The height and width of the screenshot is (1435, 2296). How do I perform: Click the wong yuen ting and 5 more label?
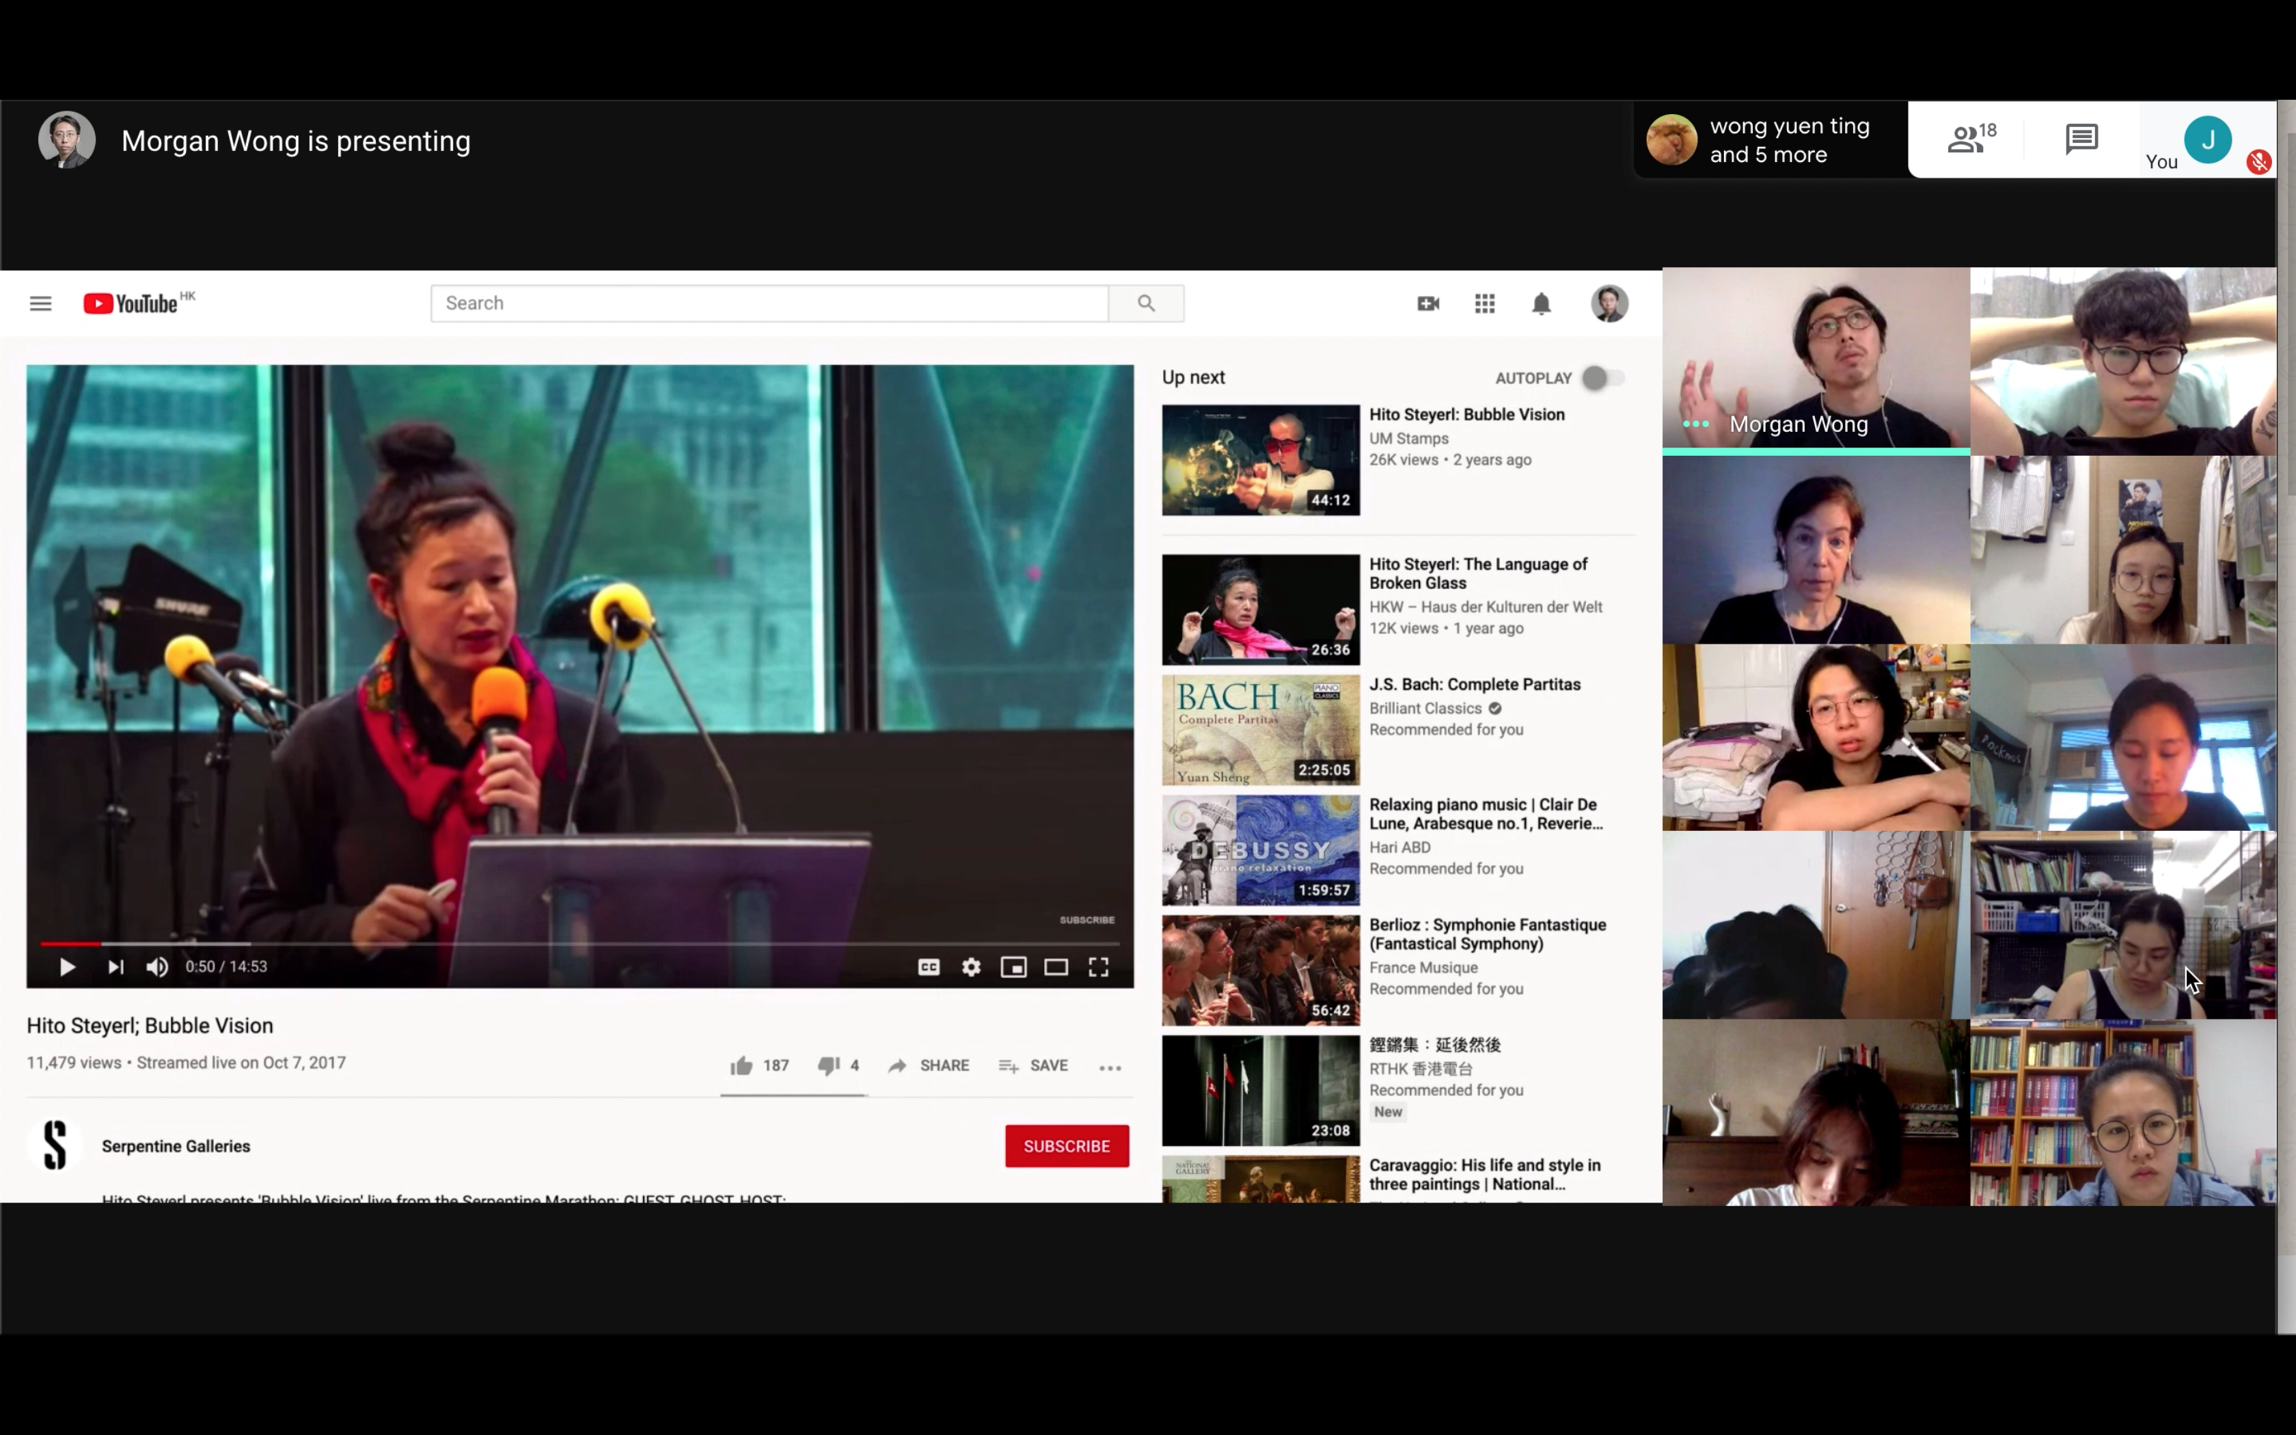(x=1790, y=141)
